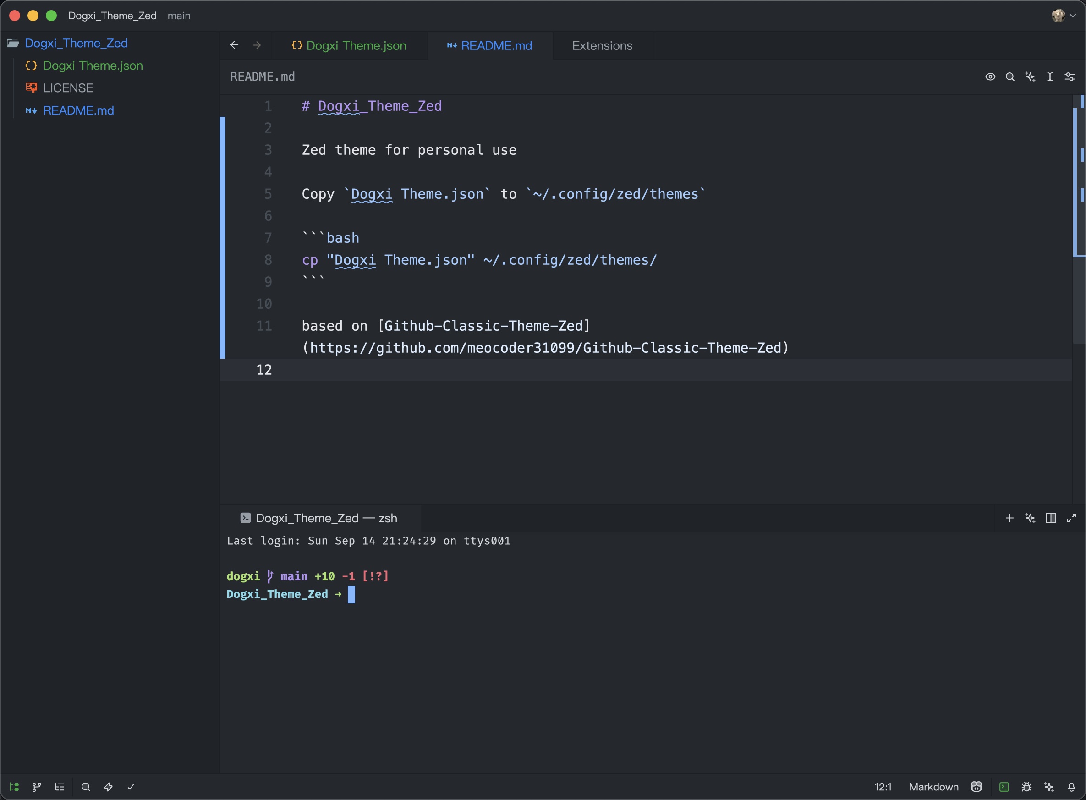Open buffer search in editor toolbar

click(x=1010, y=77)
